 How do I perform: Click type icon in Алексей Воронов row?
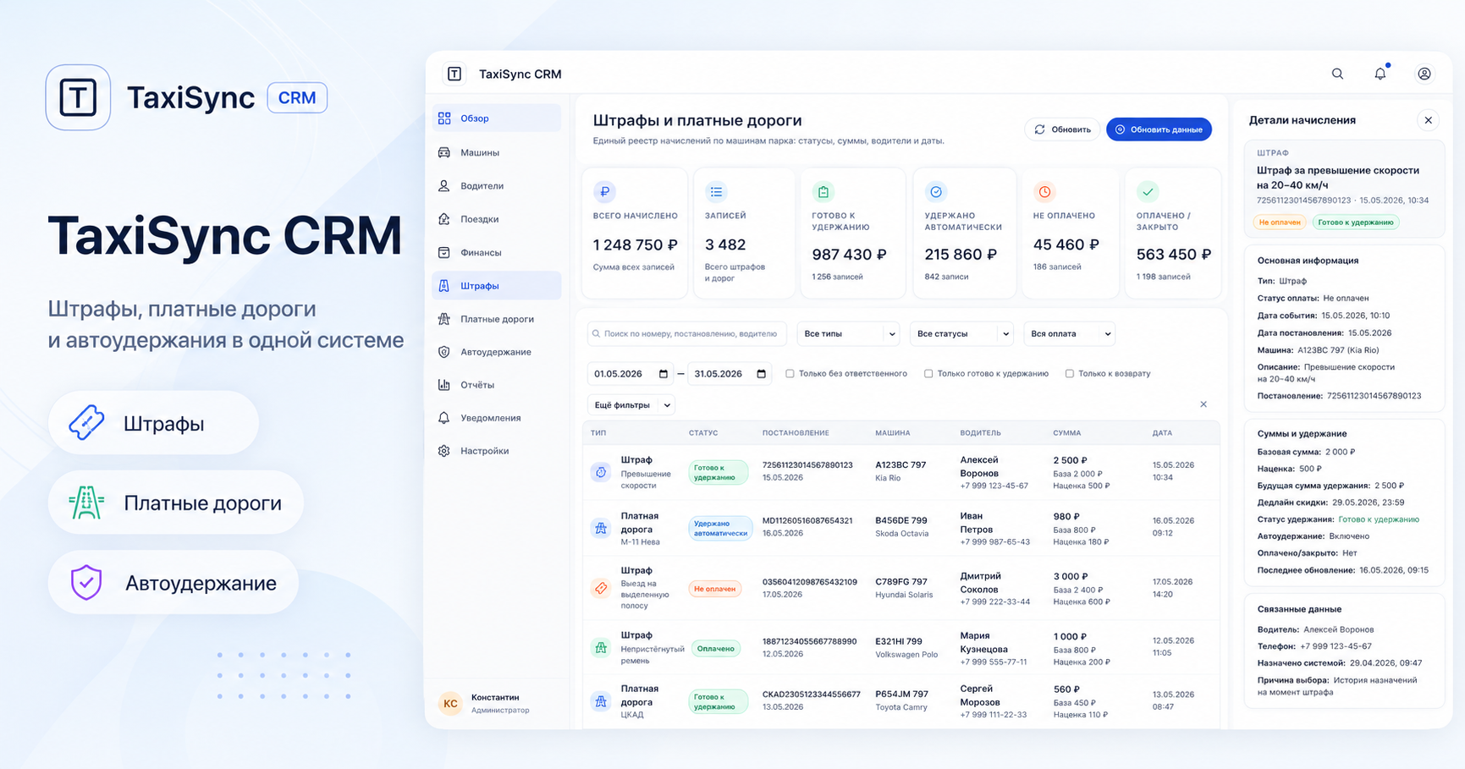[x=601, y=472]
